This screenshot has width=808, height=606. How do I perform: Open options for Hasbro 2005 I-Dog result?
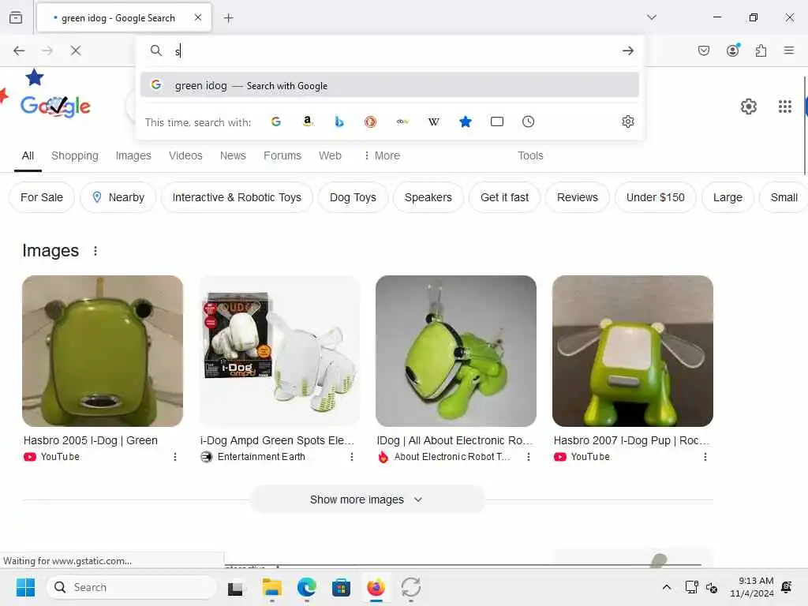(175, 457)
